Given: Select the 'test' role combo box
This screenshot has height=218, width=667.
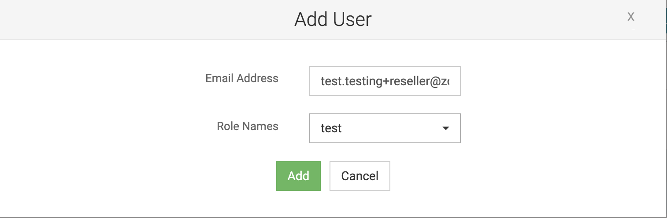Looking at the screenshot, I should (385, 128).
